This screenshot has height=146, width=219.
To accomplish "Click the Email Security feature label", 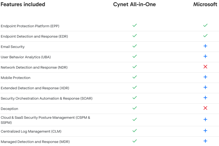I will [x=13, y=47].
